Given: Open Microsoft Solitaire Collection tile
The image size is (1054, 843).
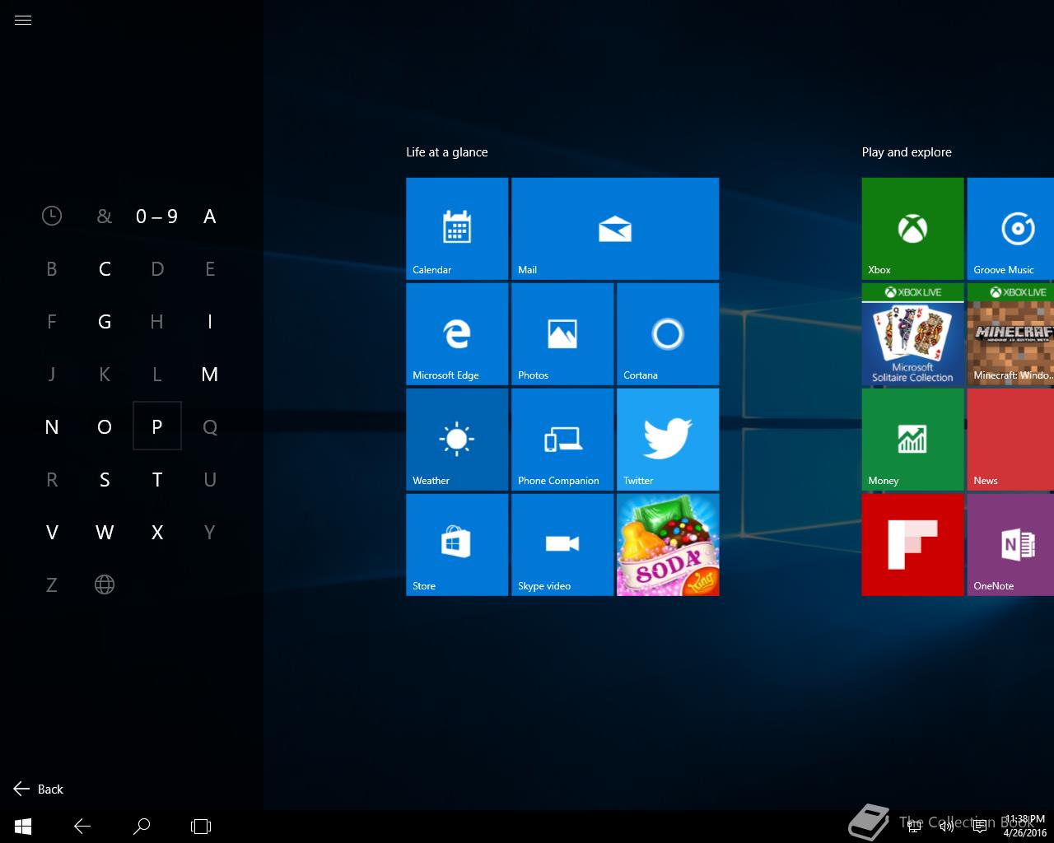Looking at the screenshot, I should tap(912, 334).
